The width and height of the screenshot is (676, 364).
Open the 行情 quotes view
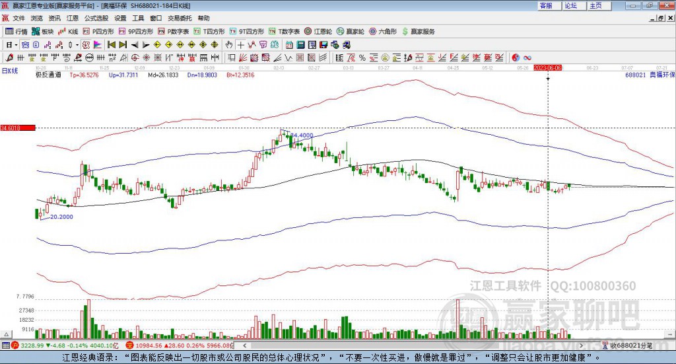coord(16,32)
